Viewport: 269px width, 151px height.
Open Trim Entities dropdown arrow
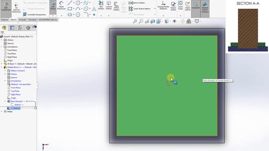[101, 16]
